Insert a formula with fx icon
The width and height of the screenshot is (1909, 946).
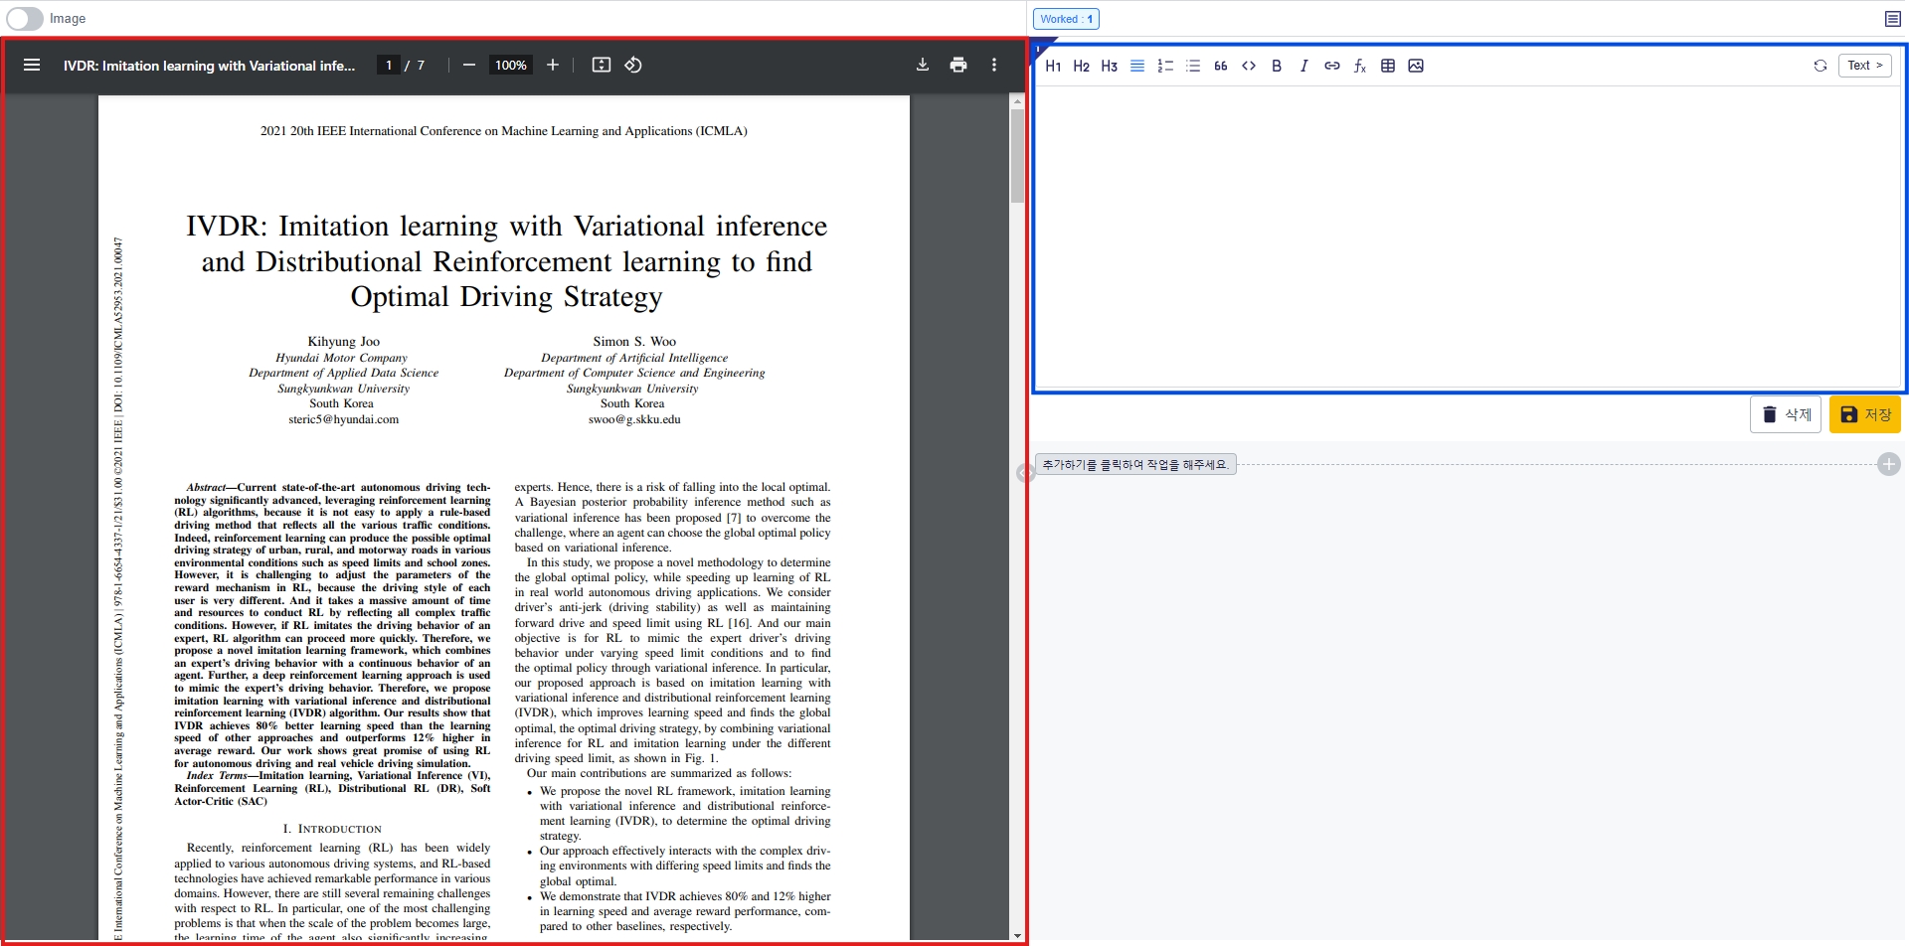(x=1360, y=67)
